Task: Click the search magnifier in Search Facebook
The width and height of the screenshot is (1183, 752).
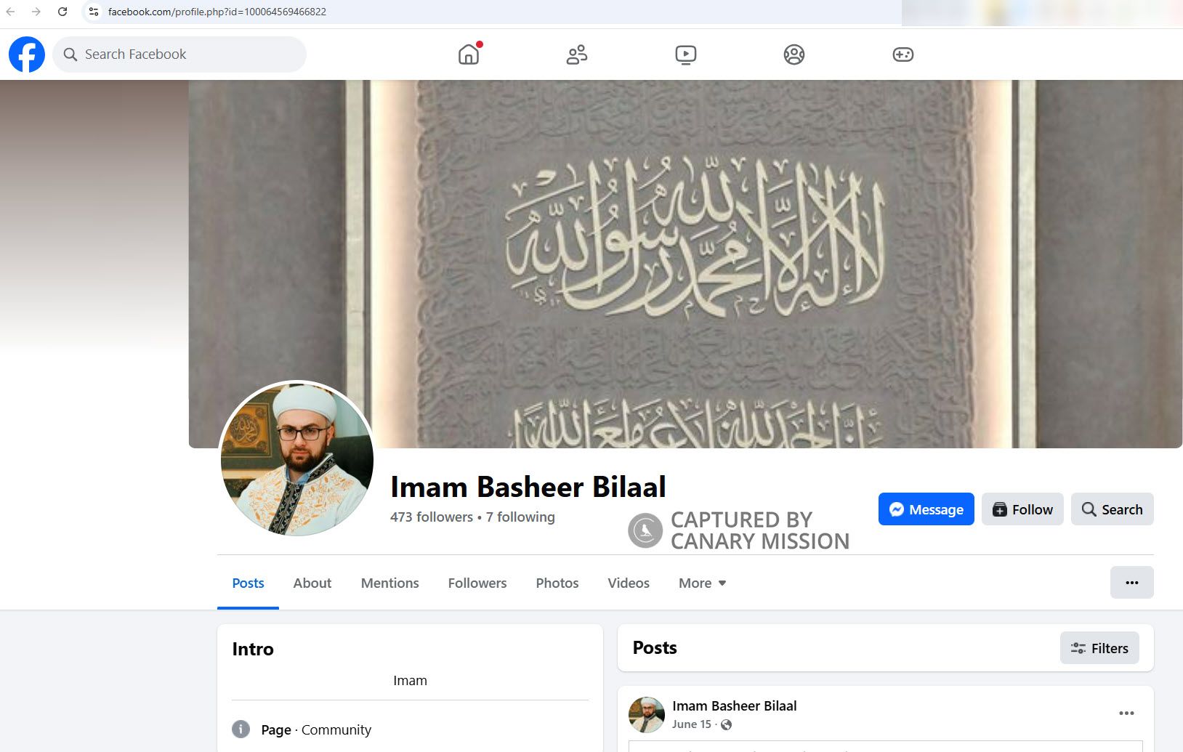Action: point(70,54)
